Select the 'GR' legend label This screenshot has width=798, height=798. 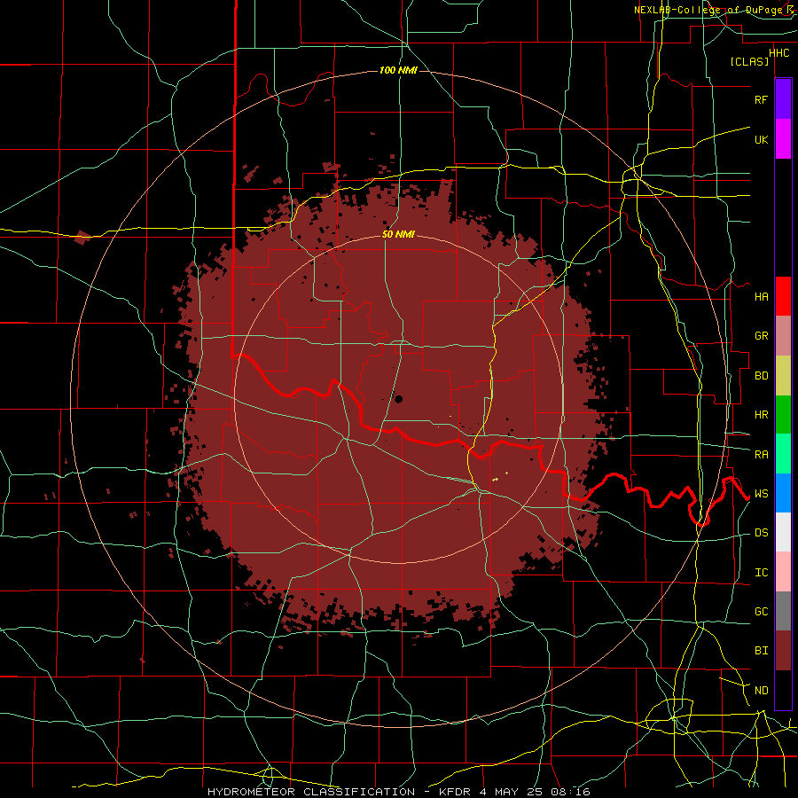point(761,336)
